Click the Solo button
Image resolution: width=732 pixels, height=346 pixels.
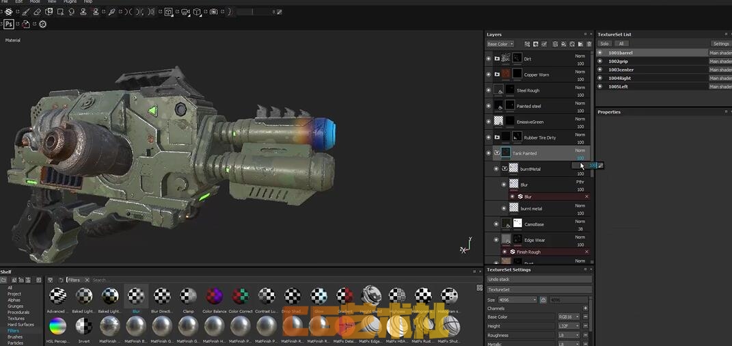[605, 44]
